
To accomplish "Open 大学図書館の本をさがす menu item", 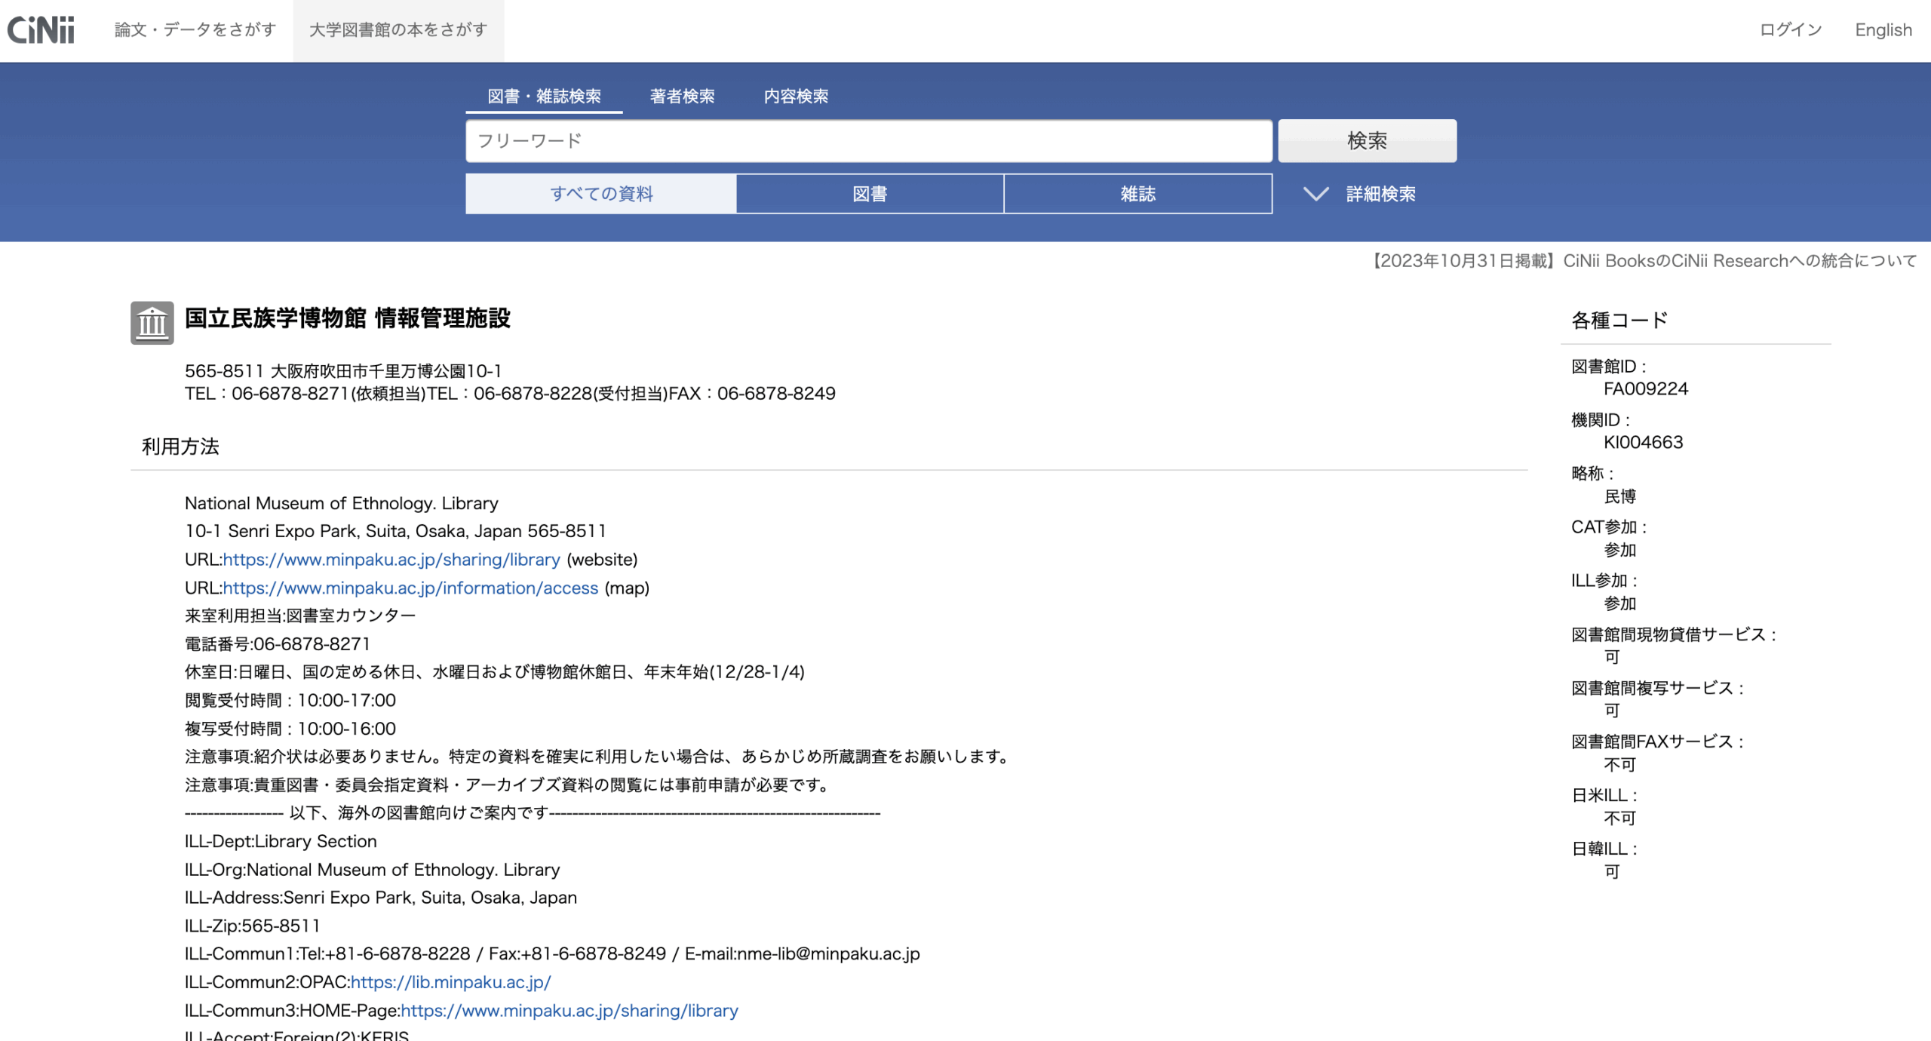I will pos(398,30).
